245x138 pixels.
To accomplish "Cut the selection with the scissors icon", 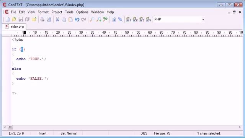I will [57, 20].
